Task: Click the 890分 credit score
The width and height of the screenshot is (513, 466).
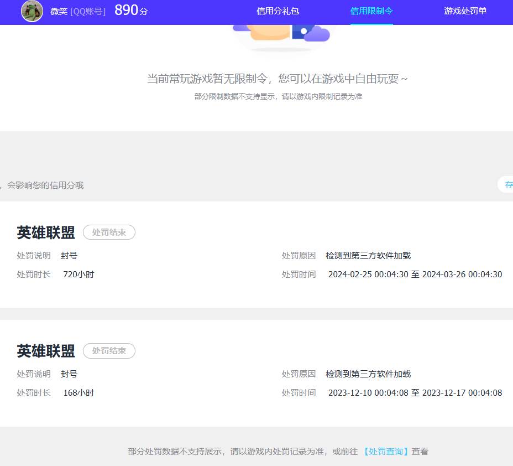Action: coord(131,11)
